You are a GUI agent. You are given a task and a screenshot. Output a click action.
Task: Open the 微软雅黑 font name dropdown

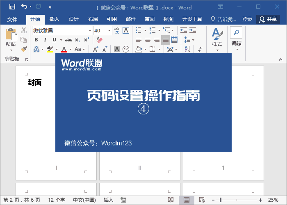[x=90, y=31]
